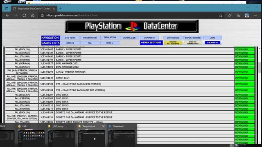Viewport: 262px width, 147px height.
Task: Open the NTSC-U games list
Action: 70,43
